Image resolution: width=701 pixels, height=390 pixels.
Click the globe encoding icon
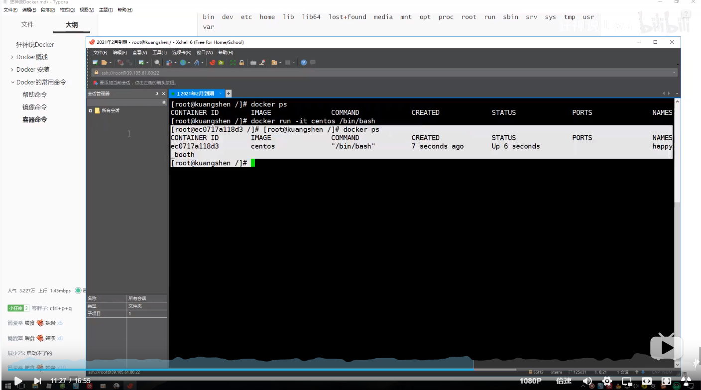pyautogui.click(x=183, y=63)
